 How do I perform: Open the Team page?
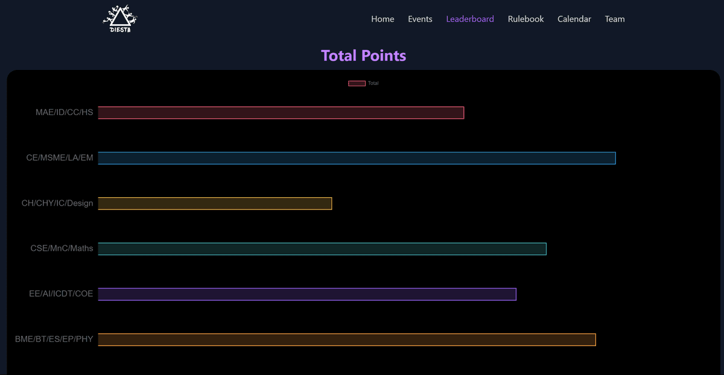(x=615, y=19)
